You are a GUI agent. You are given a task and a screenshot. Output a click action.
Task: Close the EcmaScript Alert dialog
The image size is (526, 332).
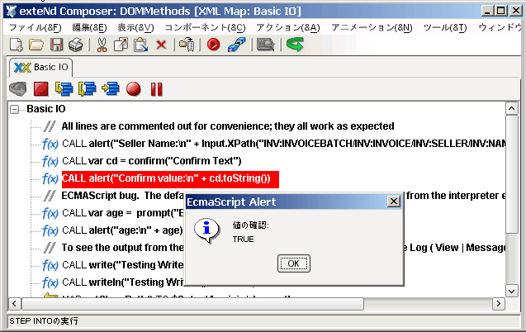click(394, 202)
